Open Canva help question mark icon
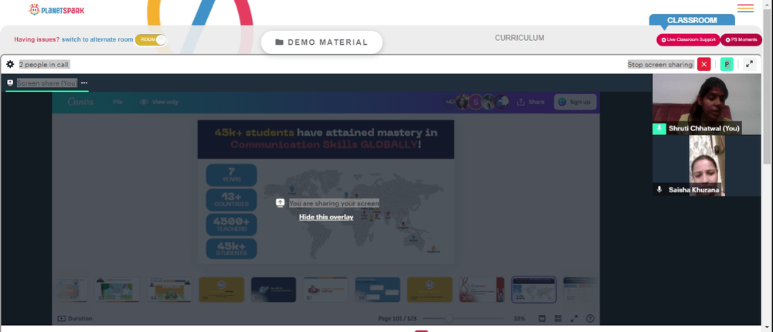 click(x=590, y=319)
